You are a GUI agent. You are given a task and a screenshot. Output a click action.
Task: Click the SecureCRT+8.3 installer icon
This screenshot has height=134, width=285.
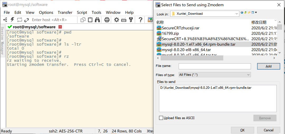tap(159, 39)
